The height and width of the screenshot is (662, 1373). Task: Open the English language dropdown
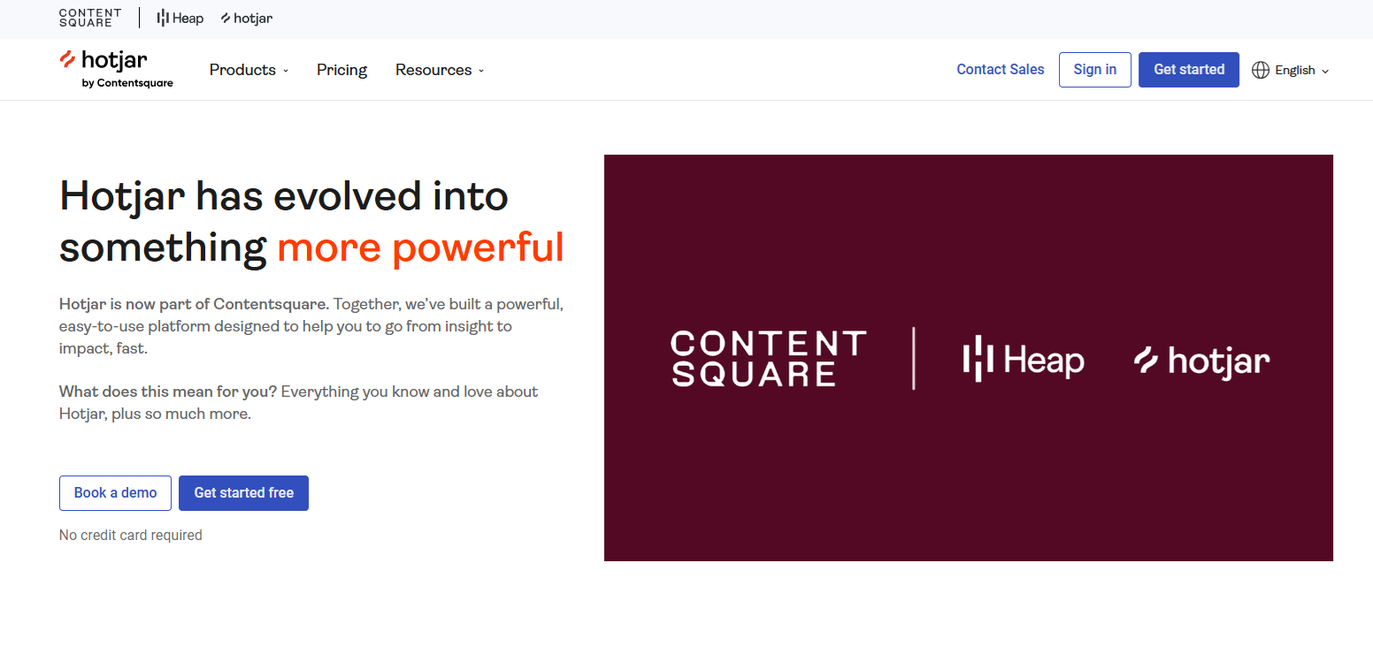click(1302, 70)
